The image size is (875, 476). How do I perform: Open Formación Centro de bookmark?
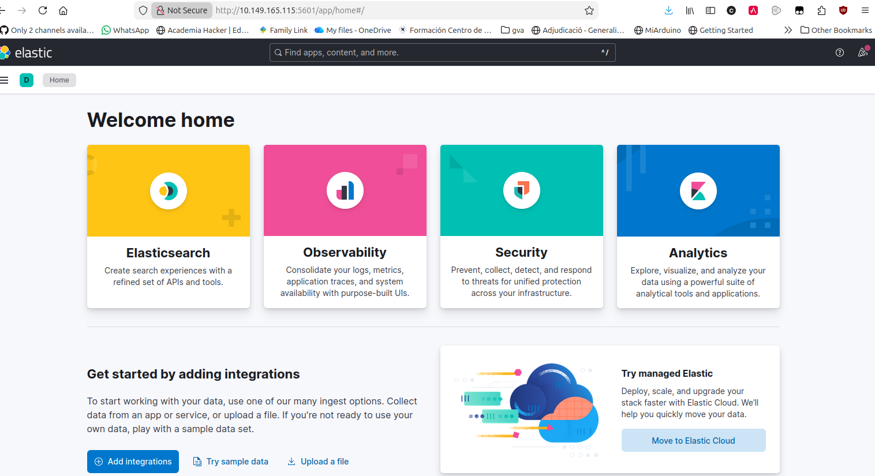click(x=445, y=30)
